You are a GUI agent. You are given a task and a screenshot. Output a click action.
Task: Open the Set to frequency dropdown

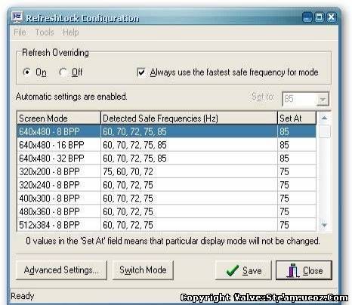(x=323, y=99)
